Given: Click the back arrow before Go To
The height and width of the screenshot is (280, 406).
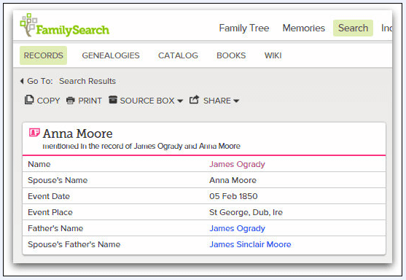Looking at the screenshot, I should point(22,81).
